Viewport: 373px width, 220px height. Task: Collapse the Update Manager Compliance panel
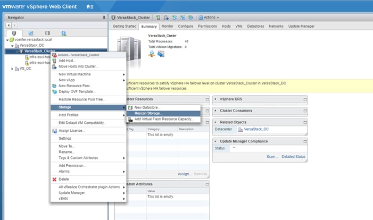[215, 141]
